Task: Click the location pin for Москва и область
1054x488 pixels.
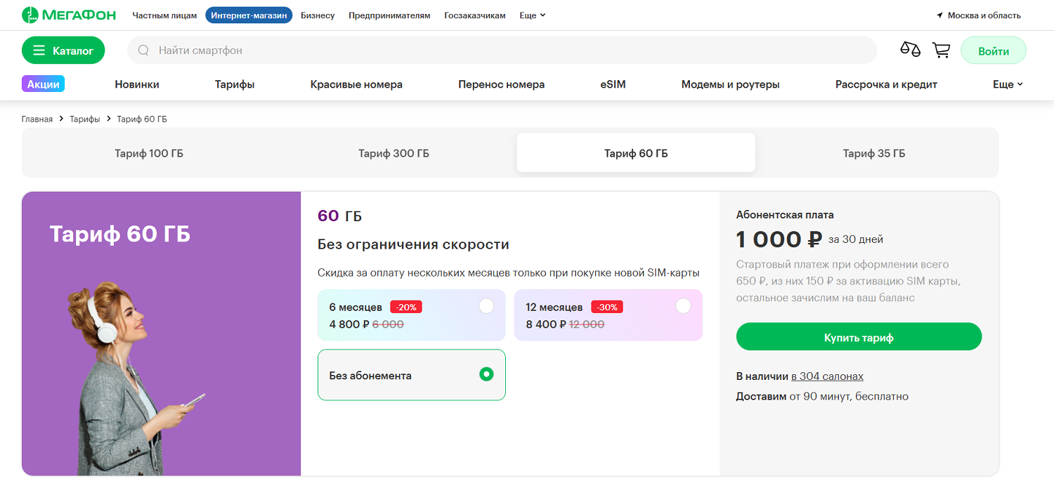Action: point(939,14)
